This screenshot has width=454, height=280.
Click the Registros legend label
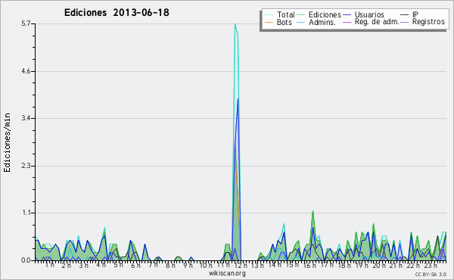(x=428, y=22)
